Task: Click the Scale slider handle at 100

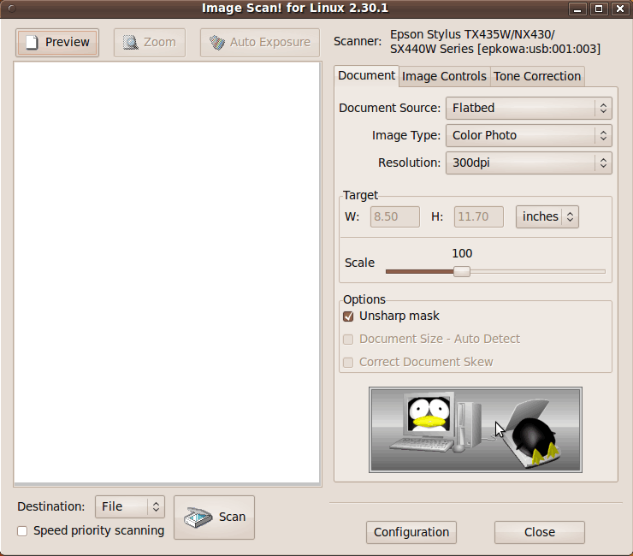Action: 461,271
